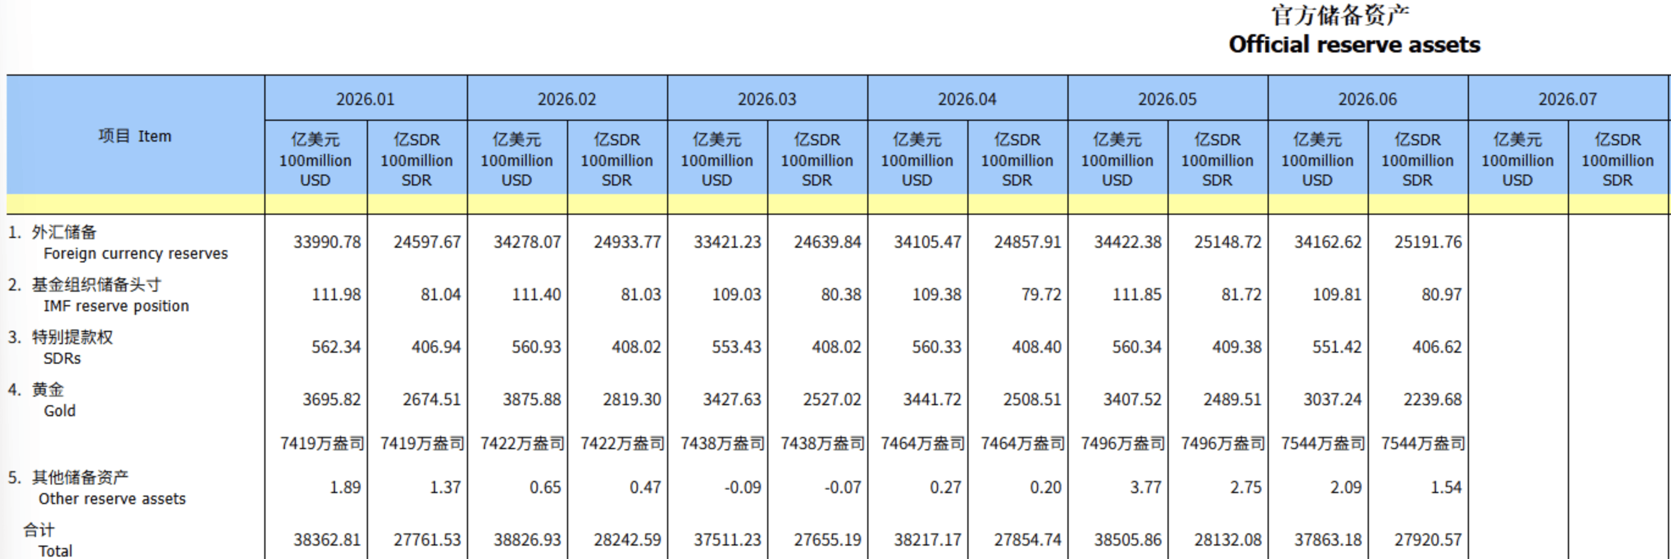The width and height of the screenshot is (1671, 559).
Task: Select Foreign currency reserves row label
Action: pos(135,253)
